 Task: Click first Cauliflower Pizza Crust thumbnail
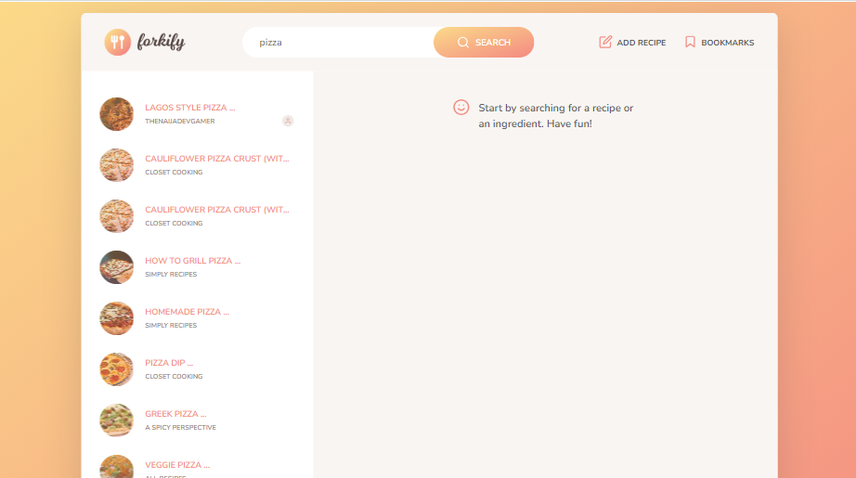tap(116, 165)
